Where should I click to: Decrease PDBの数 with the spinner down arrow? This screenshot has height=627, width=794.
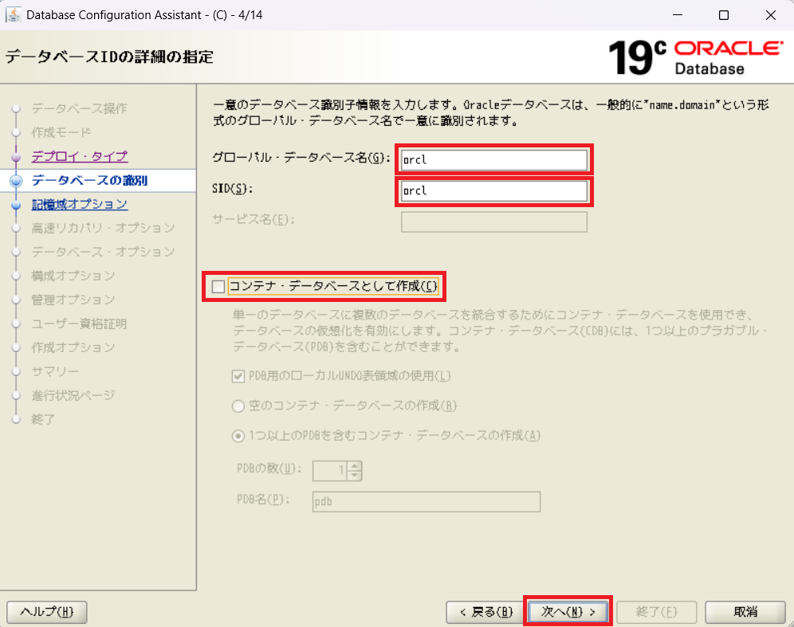point(355,475)
